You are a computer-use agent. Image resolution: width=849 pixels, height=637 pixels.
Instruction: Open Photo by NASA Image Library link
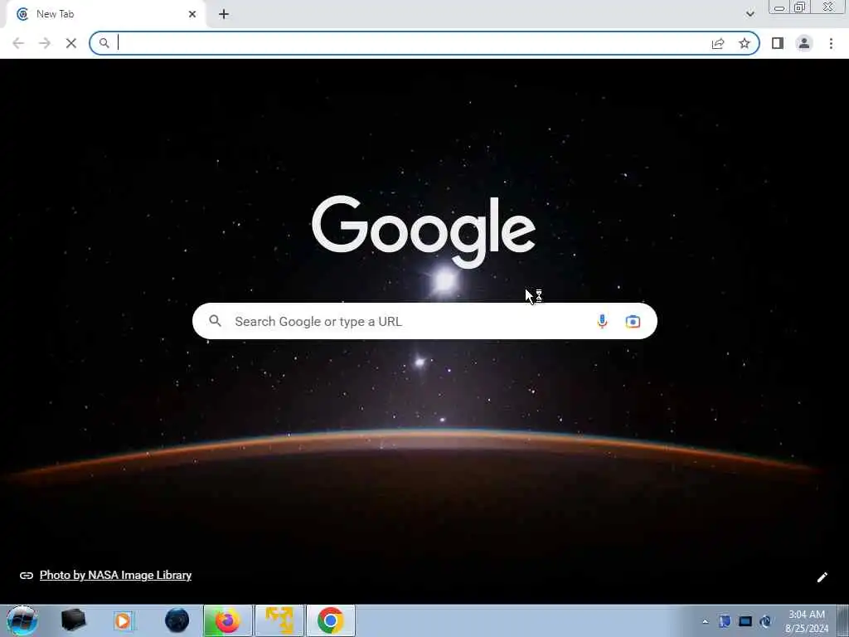coord(115,576)
